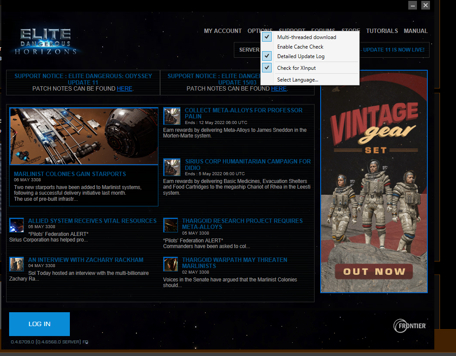
Task: Click Collect Meta-Alloys article thumbnail
Action: (x=171, y=116)
